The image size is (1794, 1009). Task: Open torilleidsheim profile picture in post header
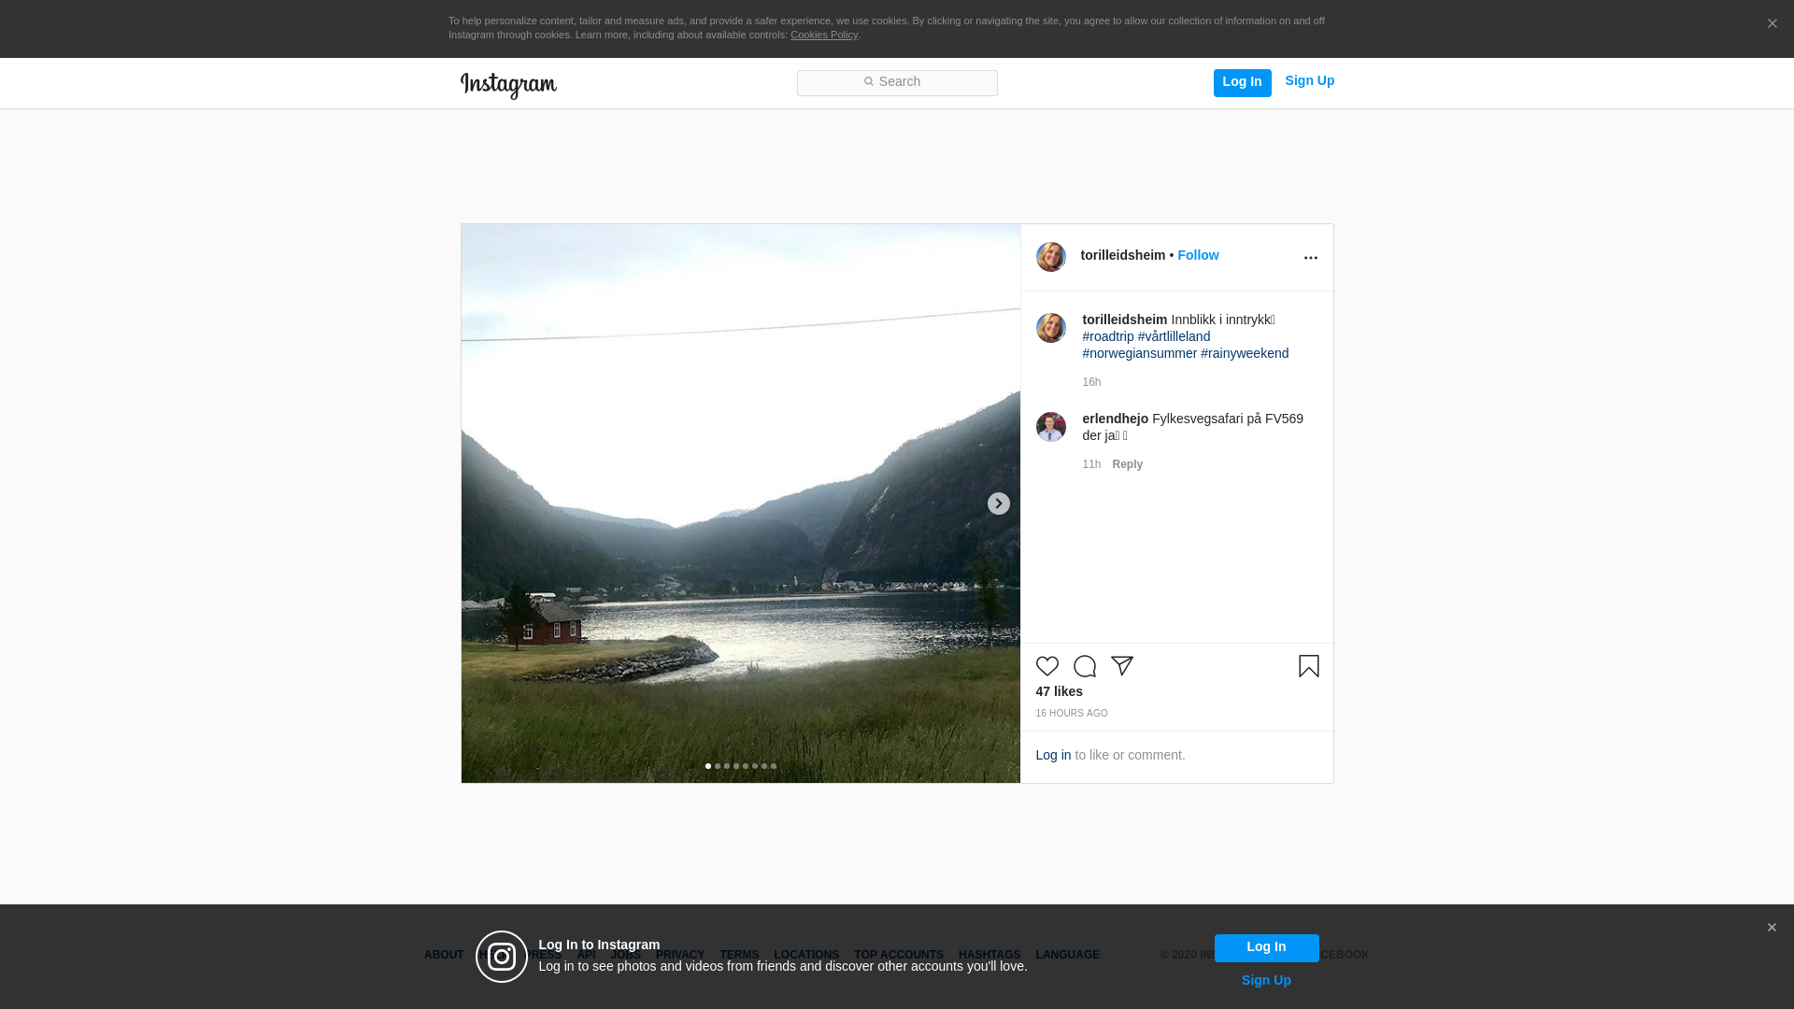[1051, 257]
